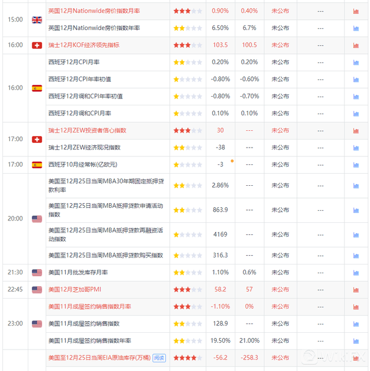This screenshot has height=371, width=370.
Task: Select MBA抵押贷款再融资活动指数 row title
Action: tap(106, 235)
